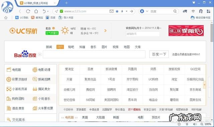The image size is (214, 127).
Task: Expand the undo history dropdown arrow
Action: click(48, 11)
